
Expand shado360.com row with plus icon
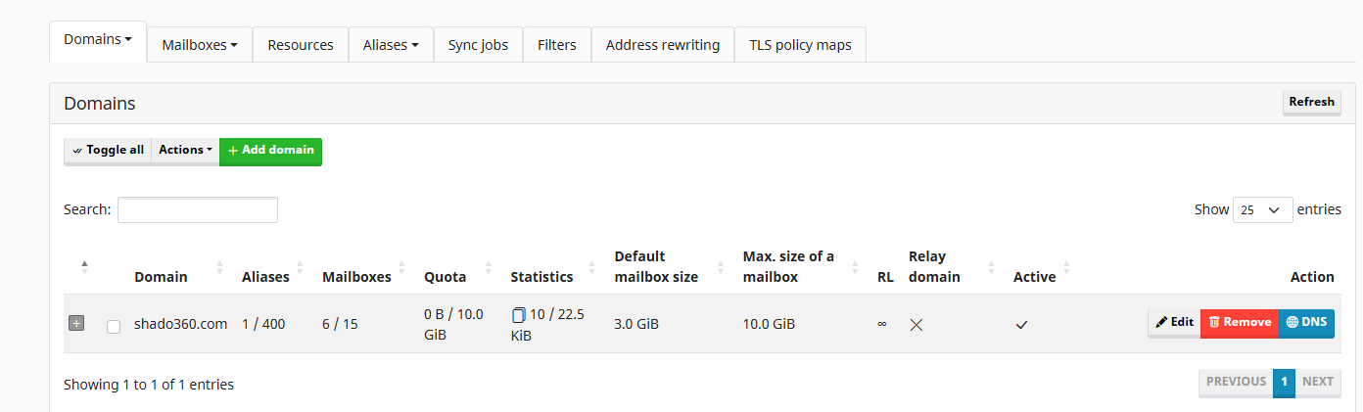76,323
